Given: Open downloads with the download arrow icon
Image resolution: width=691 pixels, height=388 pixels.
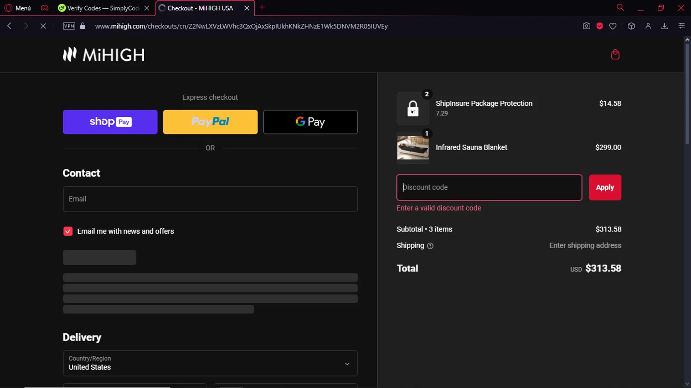Looking at the screenshot, I should pyautogui.click(x=665, y=26).
